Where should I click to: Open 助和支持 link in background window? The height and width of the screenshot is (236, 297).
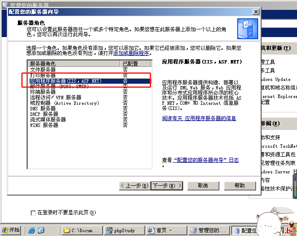(x=271, y=138)
